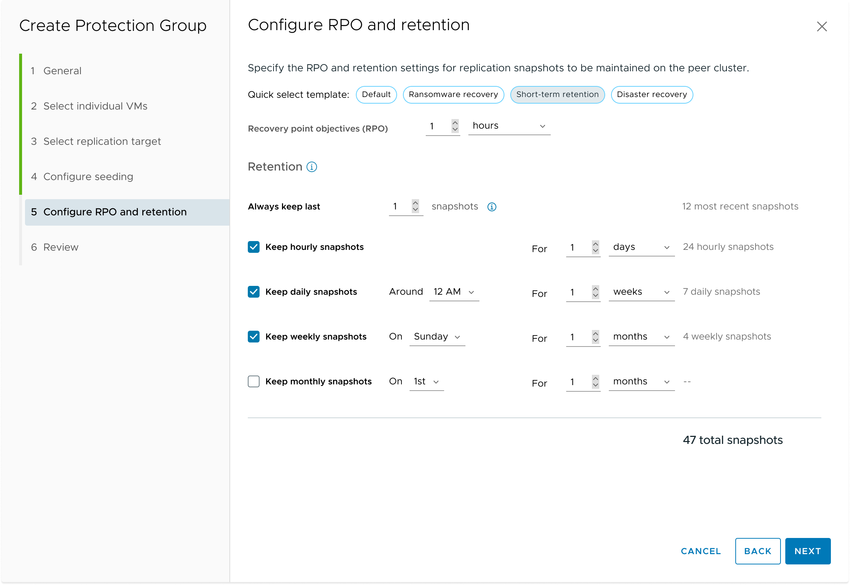Decrease weekly snapshots duration using down stepper
Image resolution: width=850 pixels, height=585 pixels.
coord(595,341)
